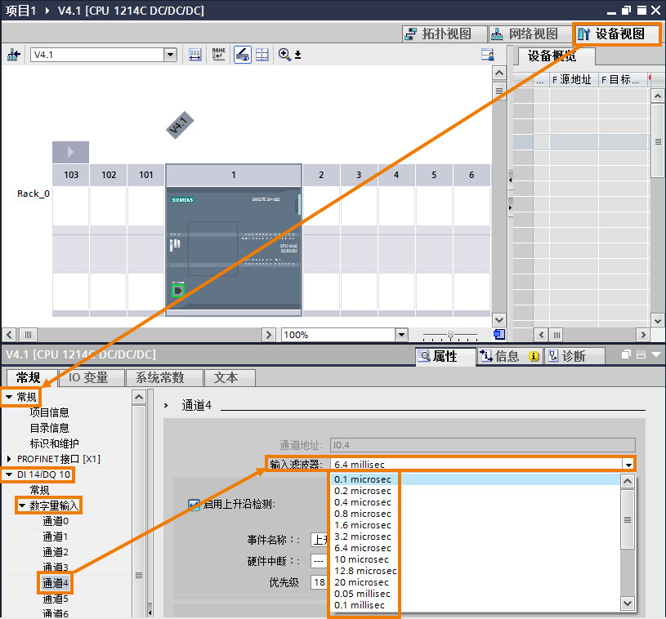Click the save window settings icon

pyautogui.click(x=487, y=55)
